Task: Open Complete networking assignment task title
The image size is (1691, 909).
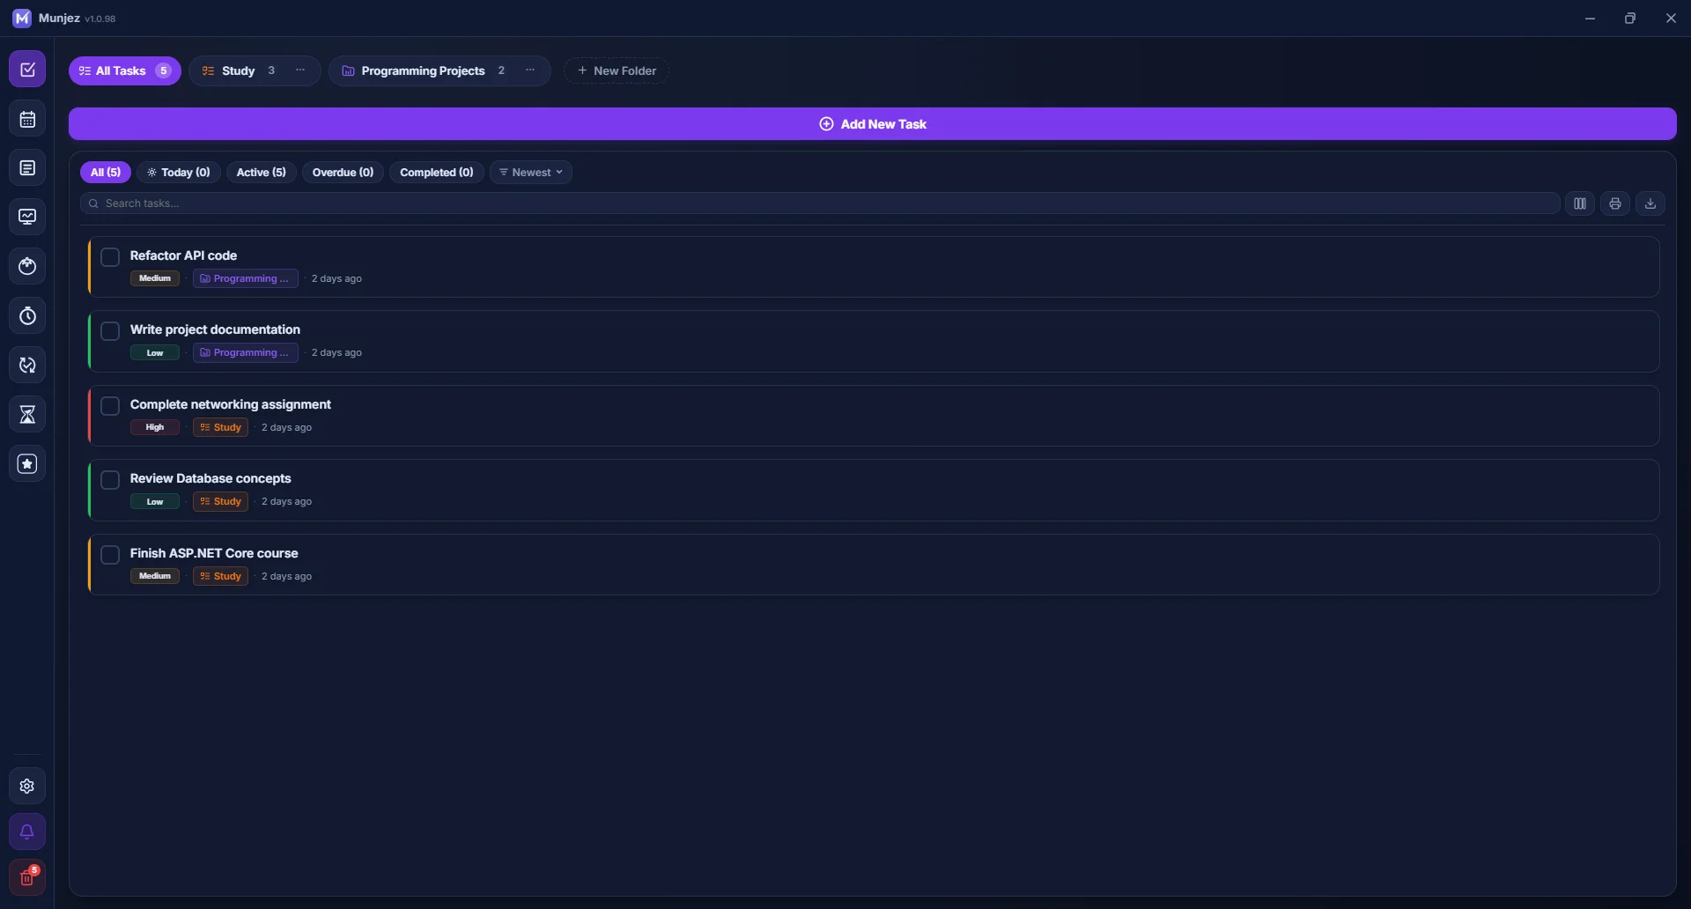Action: click(231, 404)
